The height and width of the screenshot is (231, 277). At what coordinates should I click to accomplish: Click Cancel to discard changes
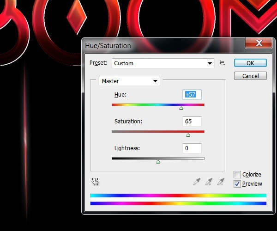click(x=250, y=76)
